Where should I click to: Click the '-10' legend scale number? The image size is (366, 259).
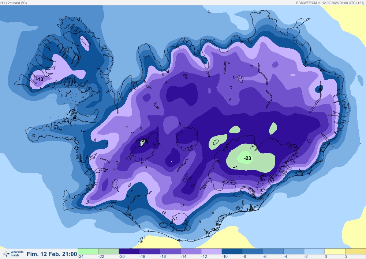tap(225, 256)
